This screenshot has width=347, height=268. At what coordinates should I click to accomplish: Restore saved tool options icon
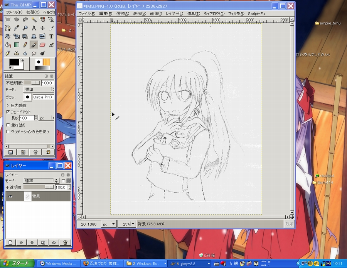(23, 152)
